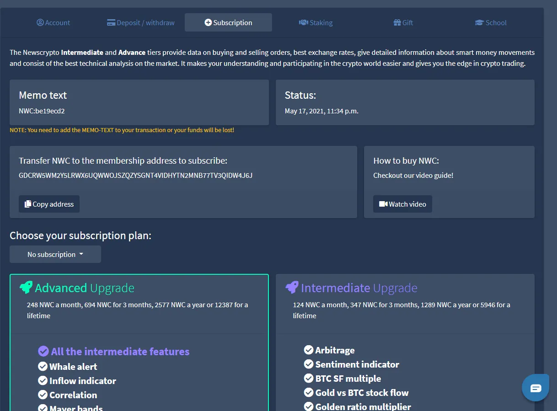
Task: Click the Subscription plus icon
Action: [x=208, y=22]
